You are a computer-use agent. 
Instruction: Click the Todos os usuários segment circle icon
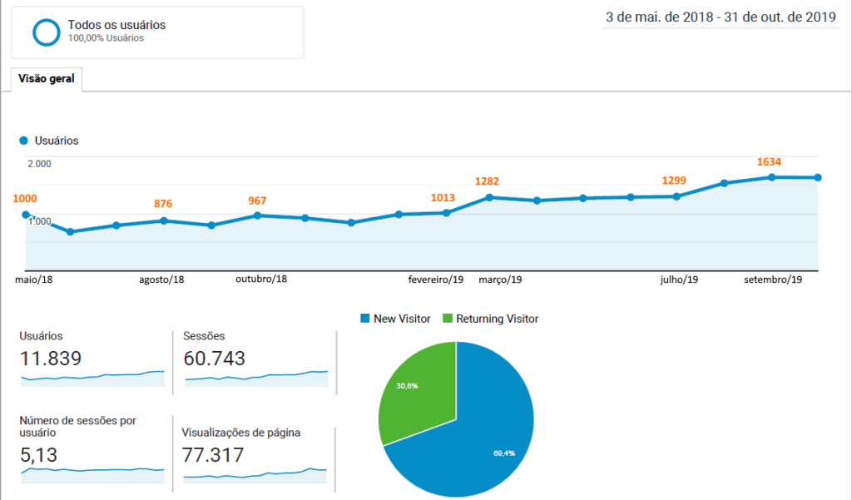click(46, 32)
